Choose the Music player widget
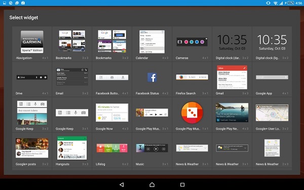Screen dimensions: 304x190 (x=152, y=148)
